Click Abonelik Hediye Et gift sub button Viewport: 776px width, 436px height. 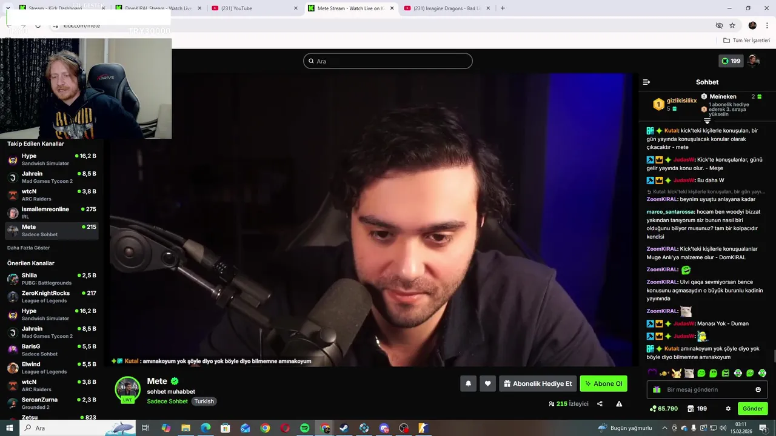pyautogui.click(x=538, y=383)
